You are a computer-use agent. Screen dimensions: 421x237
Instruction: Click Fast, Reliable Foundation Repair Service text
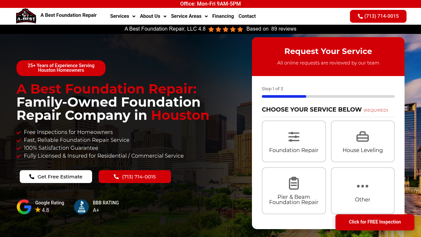[x=77, y=140]
